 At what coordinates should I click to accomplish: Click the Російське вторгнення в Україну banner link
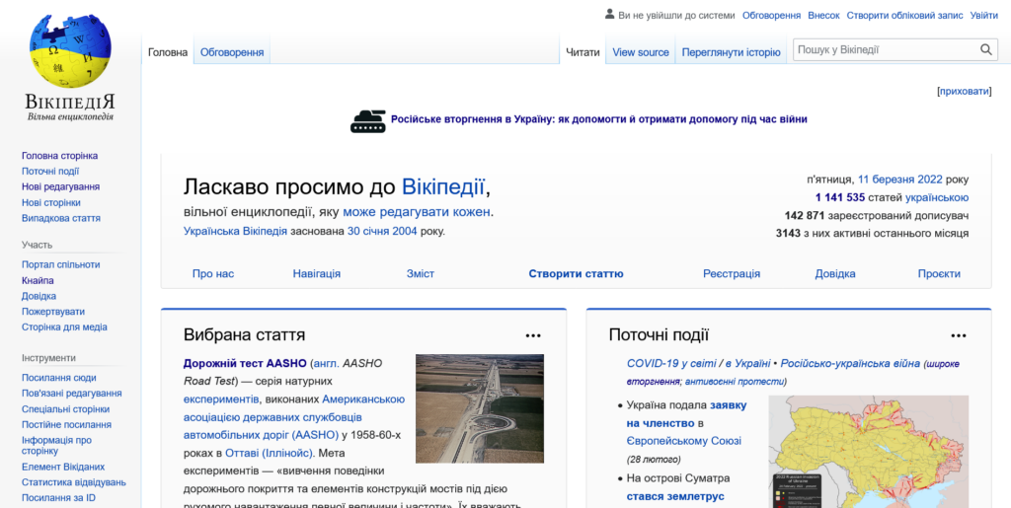(x=598, y=119)
